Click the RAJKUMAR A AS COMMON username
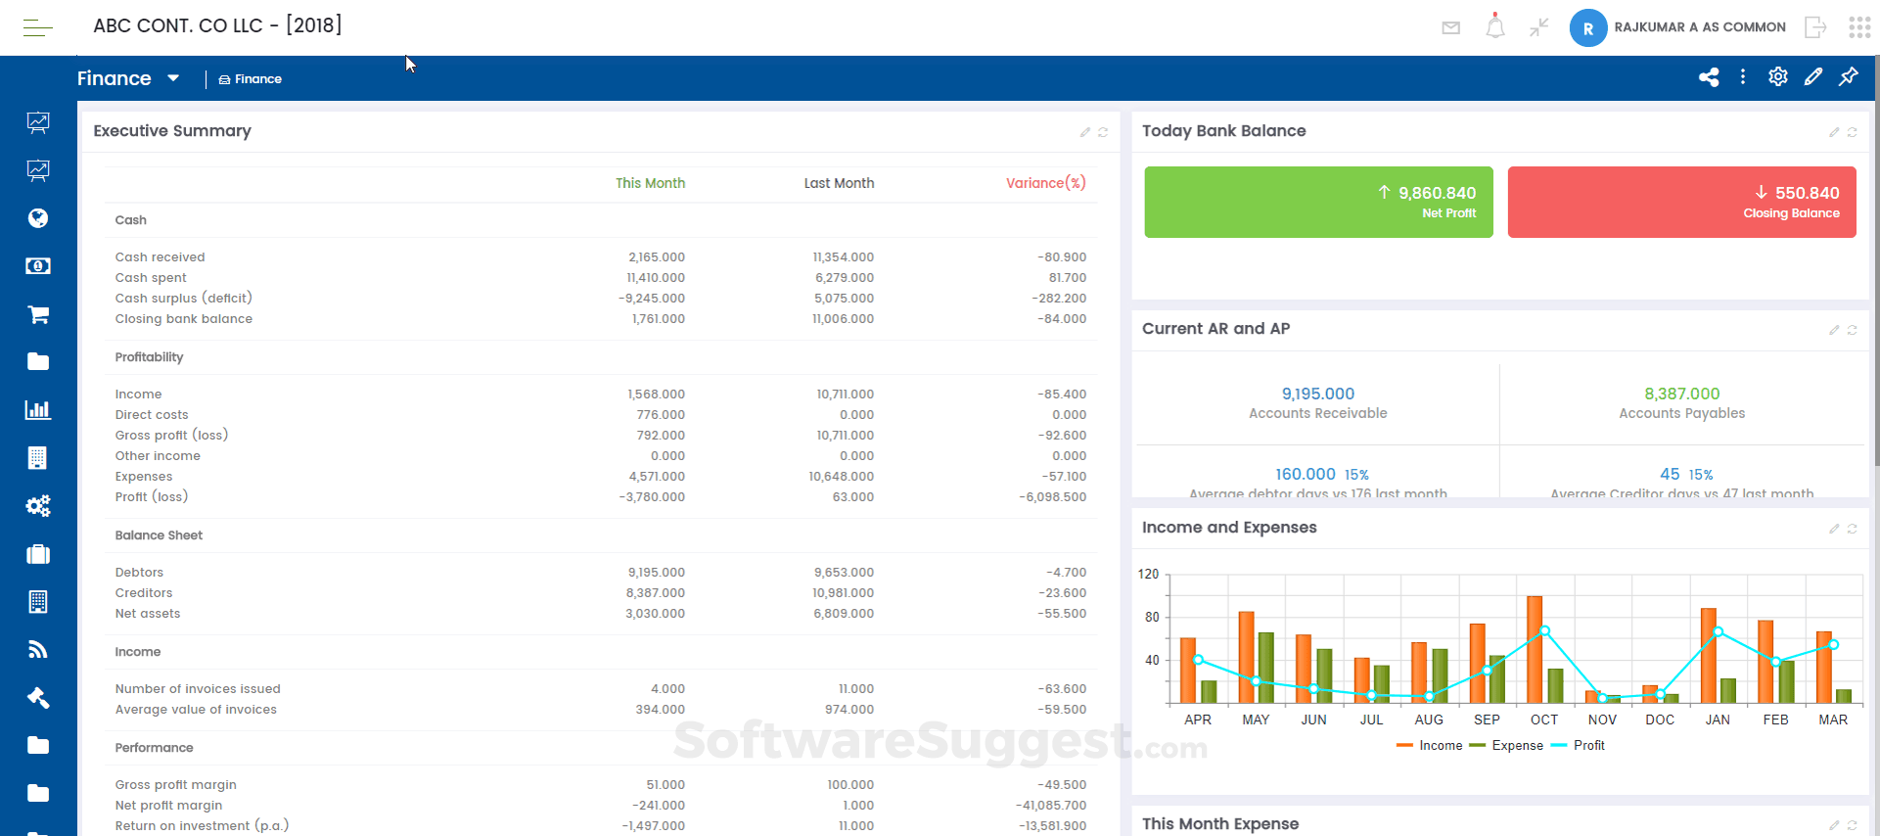 pos(1700,27)
